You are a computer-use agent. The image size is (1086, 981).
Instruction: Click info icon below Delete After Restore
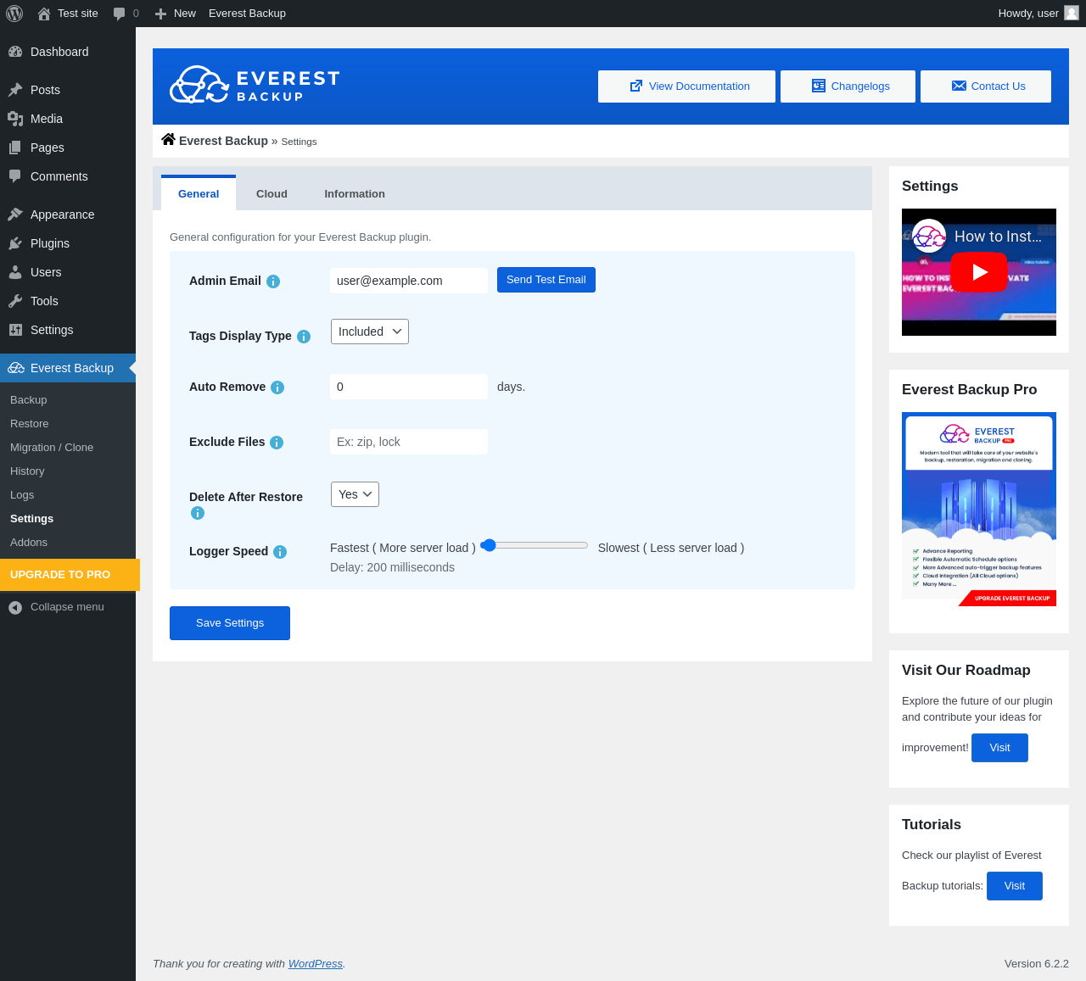tap(198, 513)
